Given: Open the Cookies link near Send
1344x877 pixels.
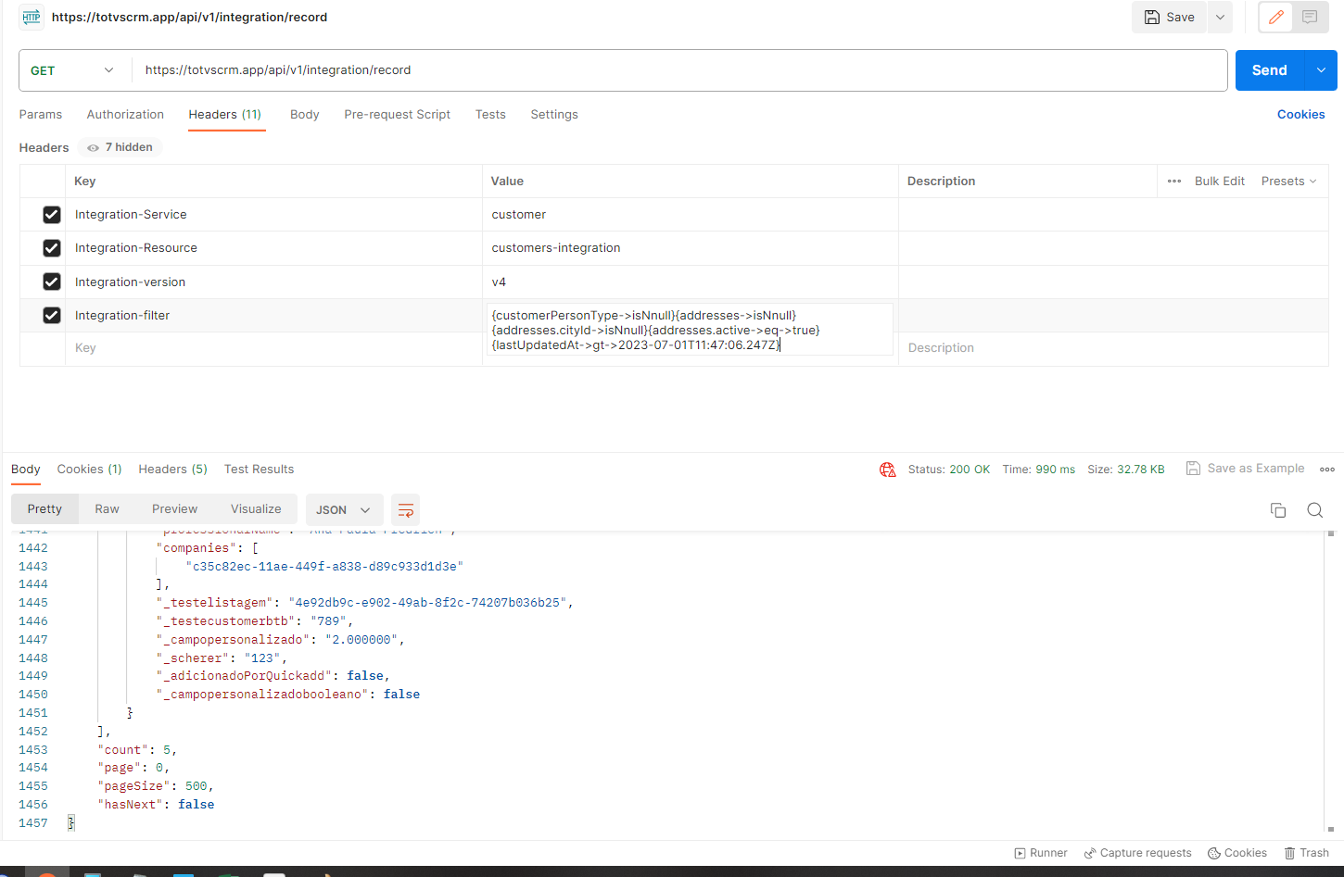Looking at the screenshot, I should pyautogui.click(x=1300, y=115).
